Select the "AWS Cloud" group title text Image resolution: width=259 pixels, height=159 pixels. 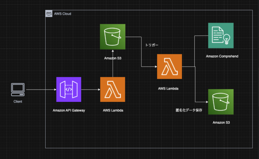pyautogui.click(x=63, y=14)
